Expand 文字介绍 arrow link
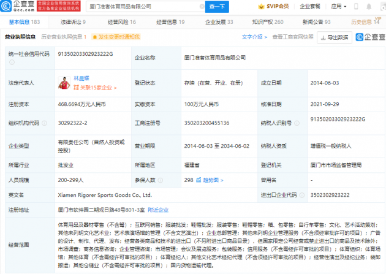 pos(254,37)
